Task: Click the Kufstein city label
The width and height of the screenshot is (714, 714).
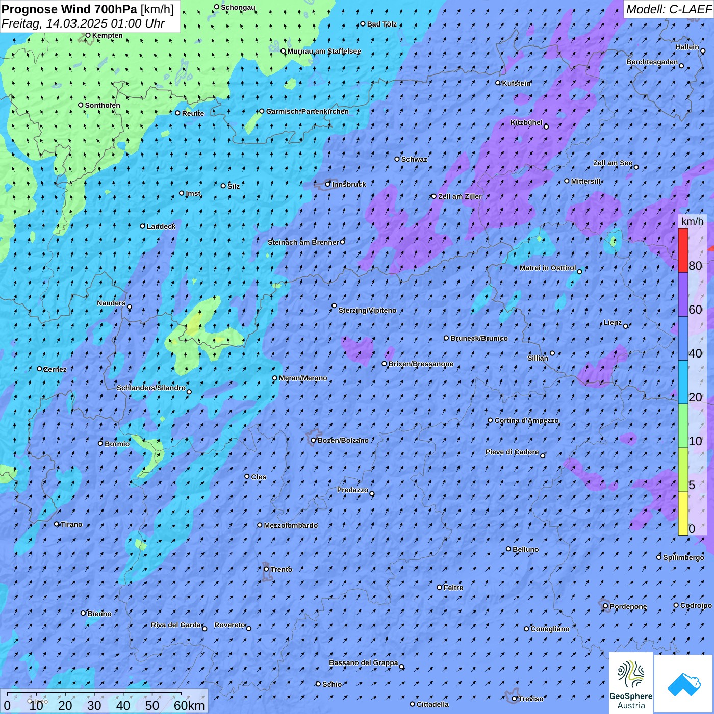Action: 516,83
